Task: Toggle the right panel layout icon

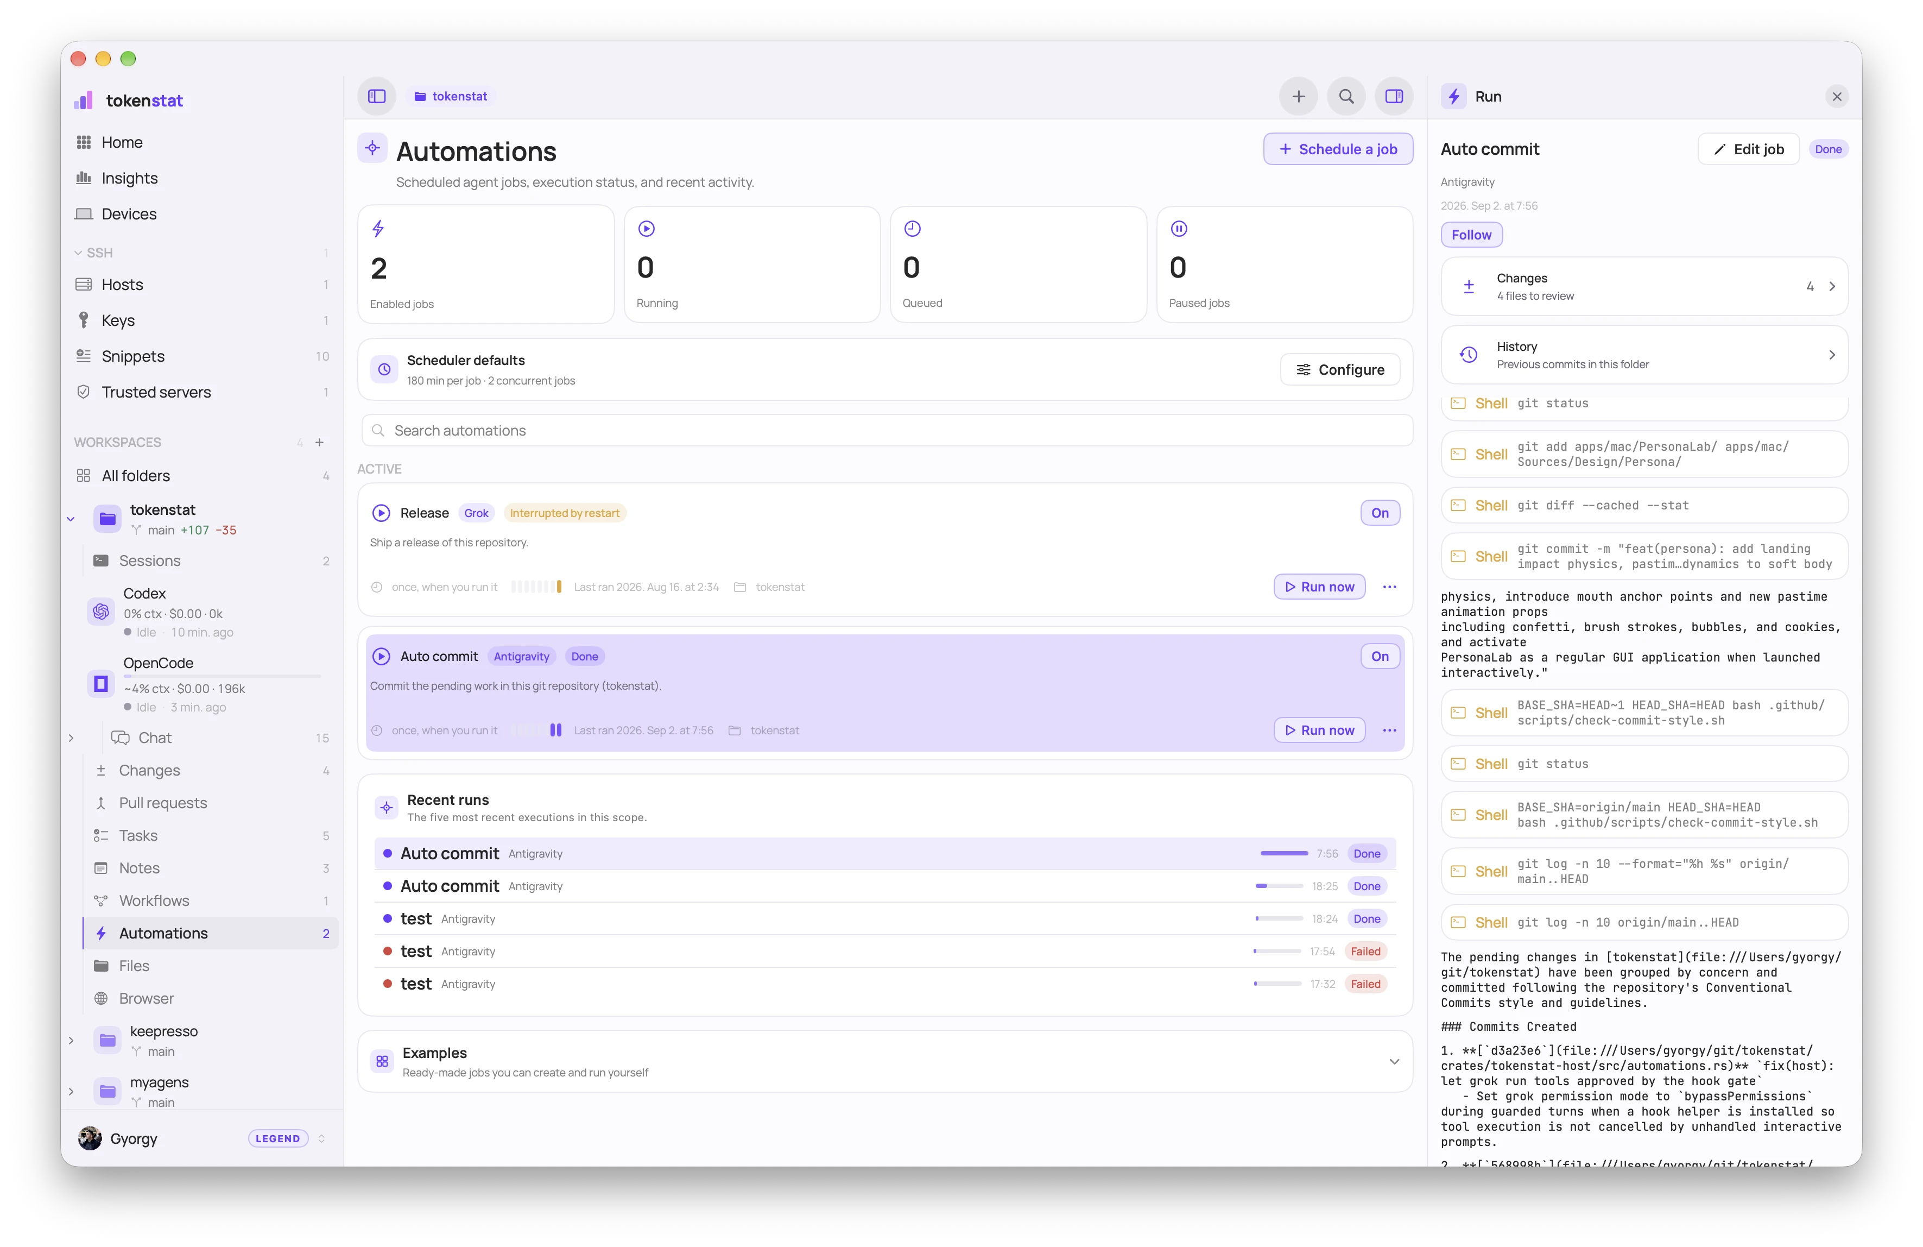Action: [x=1394, y=96]
